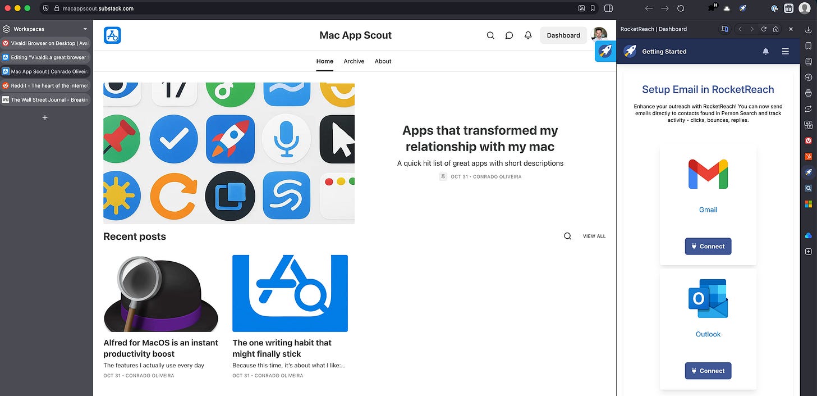Open the Bookmarks panel in right sidebar

(x=809, y=45)
